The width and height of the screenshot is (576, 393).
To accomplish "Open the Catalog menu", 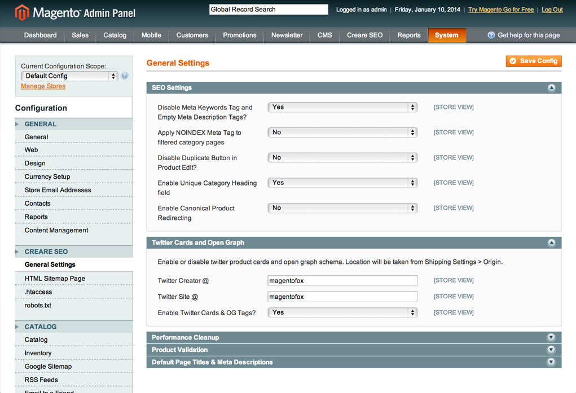I will [115, 36].
